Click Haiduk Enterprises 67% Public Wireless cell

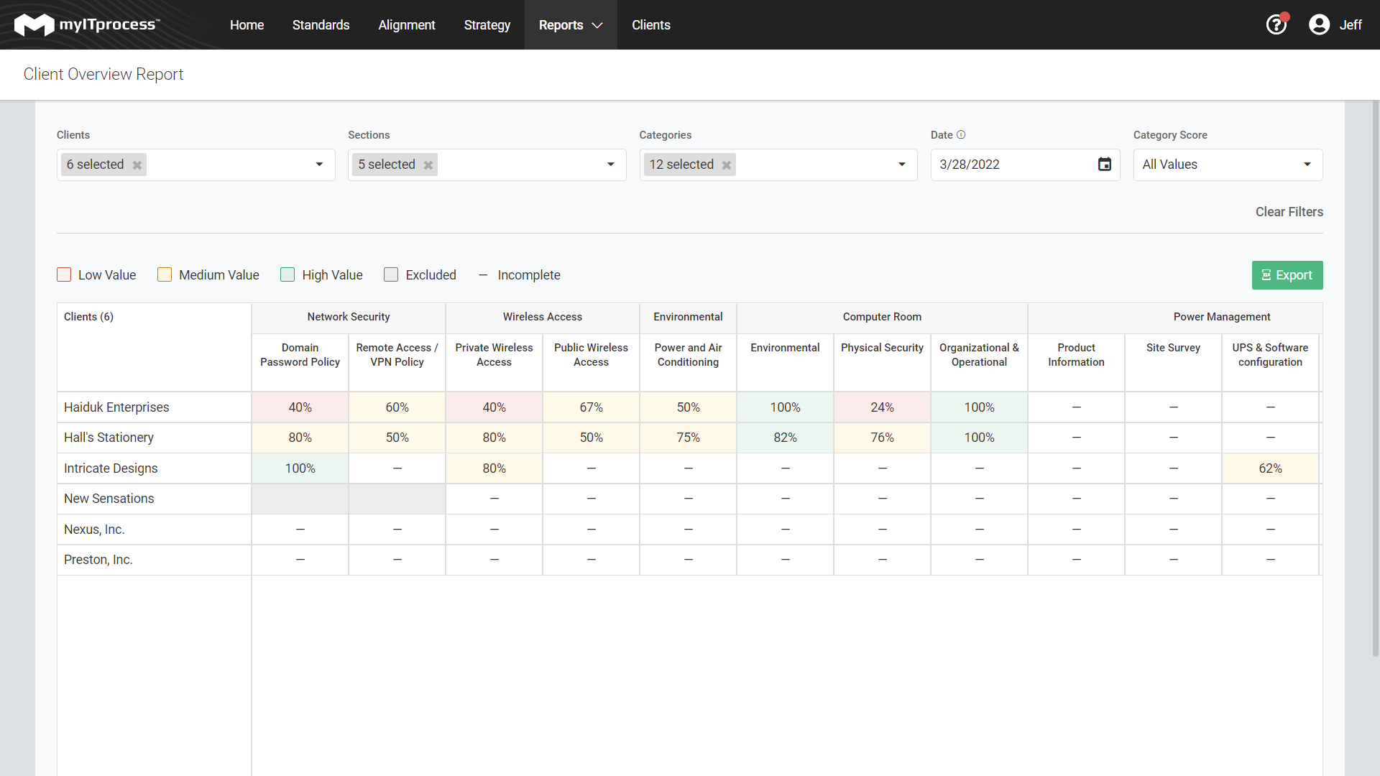pos(591,407)
